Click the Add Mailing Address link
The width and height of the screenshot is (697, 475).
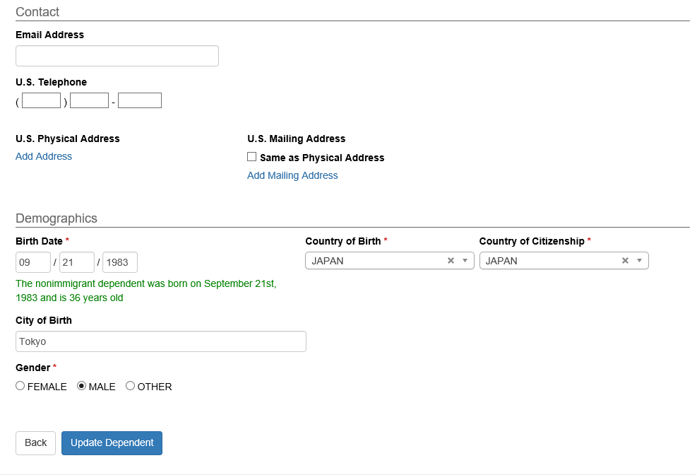coord(292,176)
